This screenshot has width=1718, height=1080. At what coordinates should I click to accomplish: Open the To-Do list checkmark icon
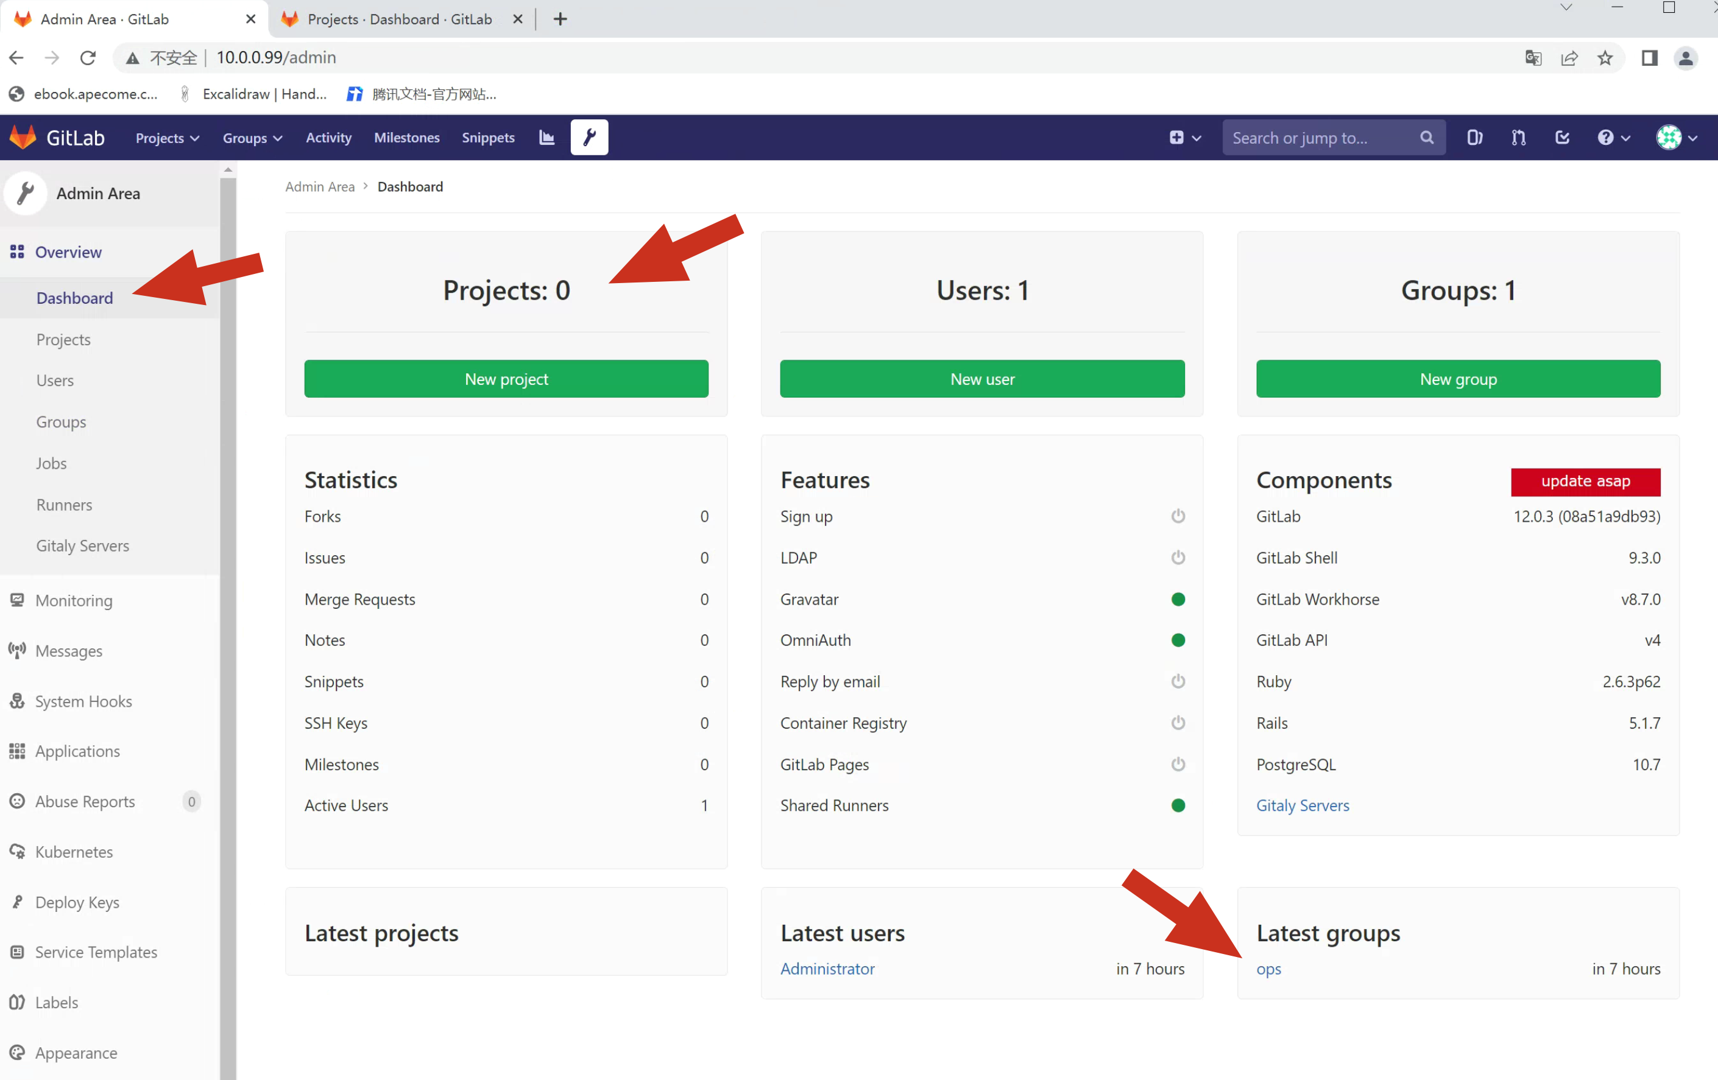[1562, 138]
